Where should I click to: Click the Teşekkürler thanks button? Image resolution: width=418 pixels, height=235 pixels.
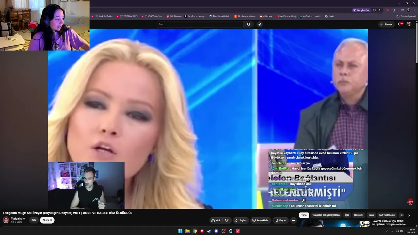pyautogui.click(x=260, y=220)
